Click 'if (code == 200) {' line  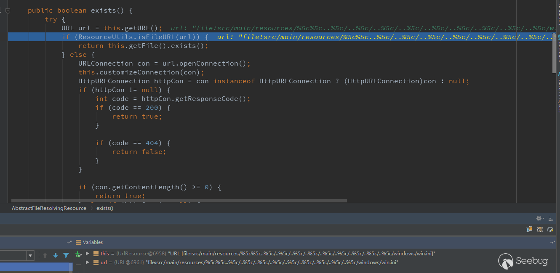133,108
